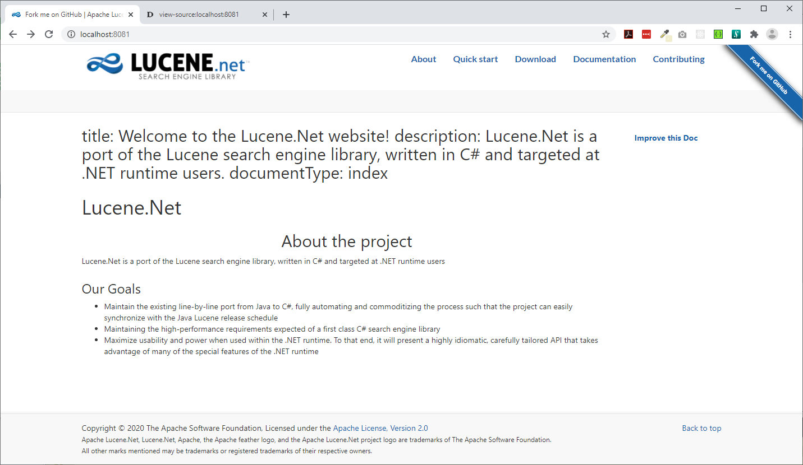Click the Improve this Doc link
The height and width of the screenshot is (465, 803).
666,138
